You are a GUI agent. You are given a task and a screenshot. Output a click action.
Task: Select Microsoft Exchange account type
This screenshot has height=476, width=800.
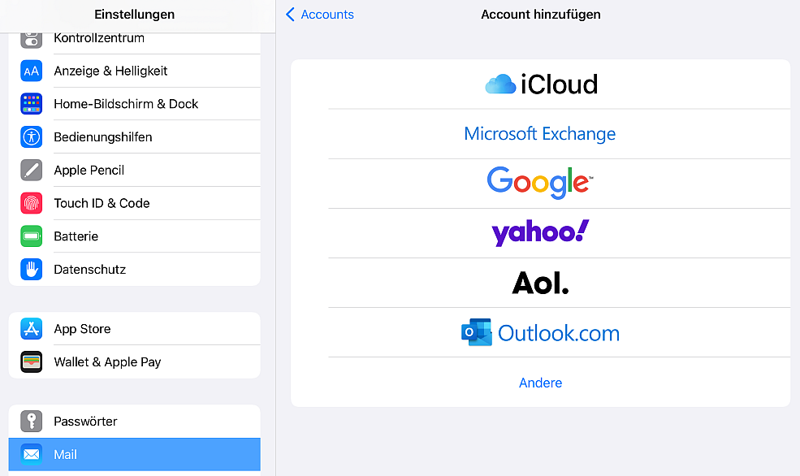point(540,134)
